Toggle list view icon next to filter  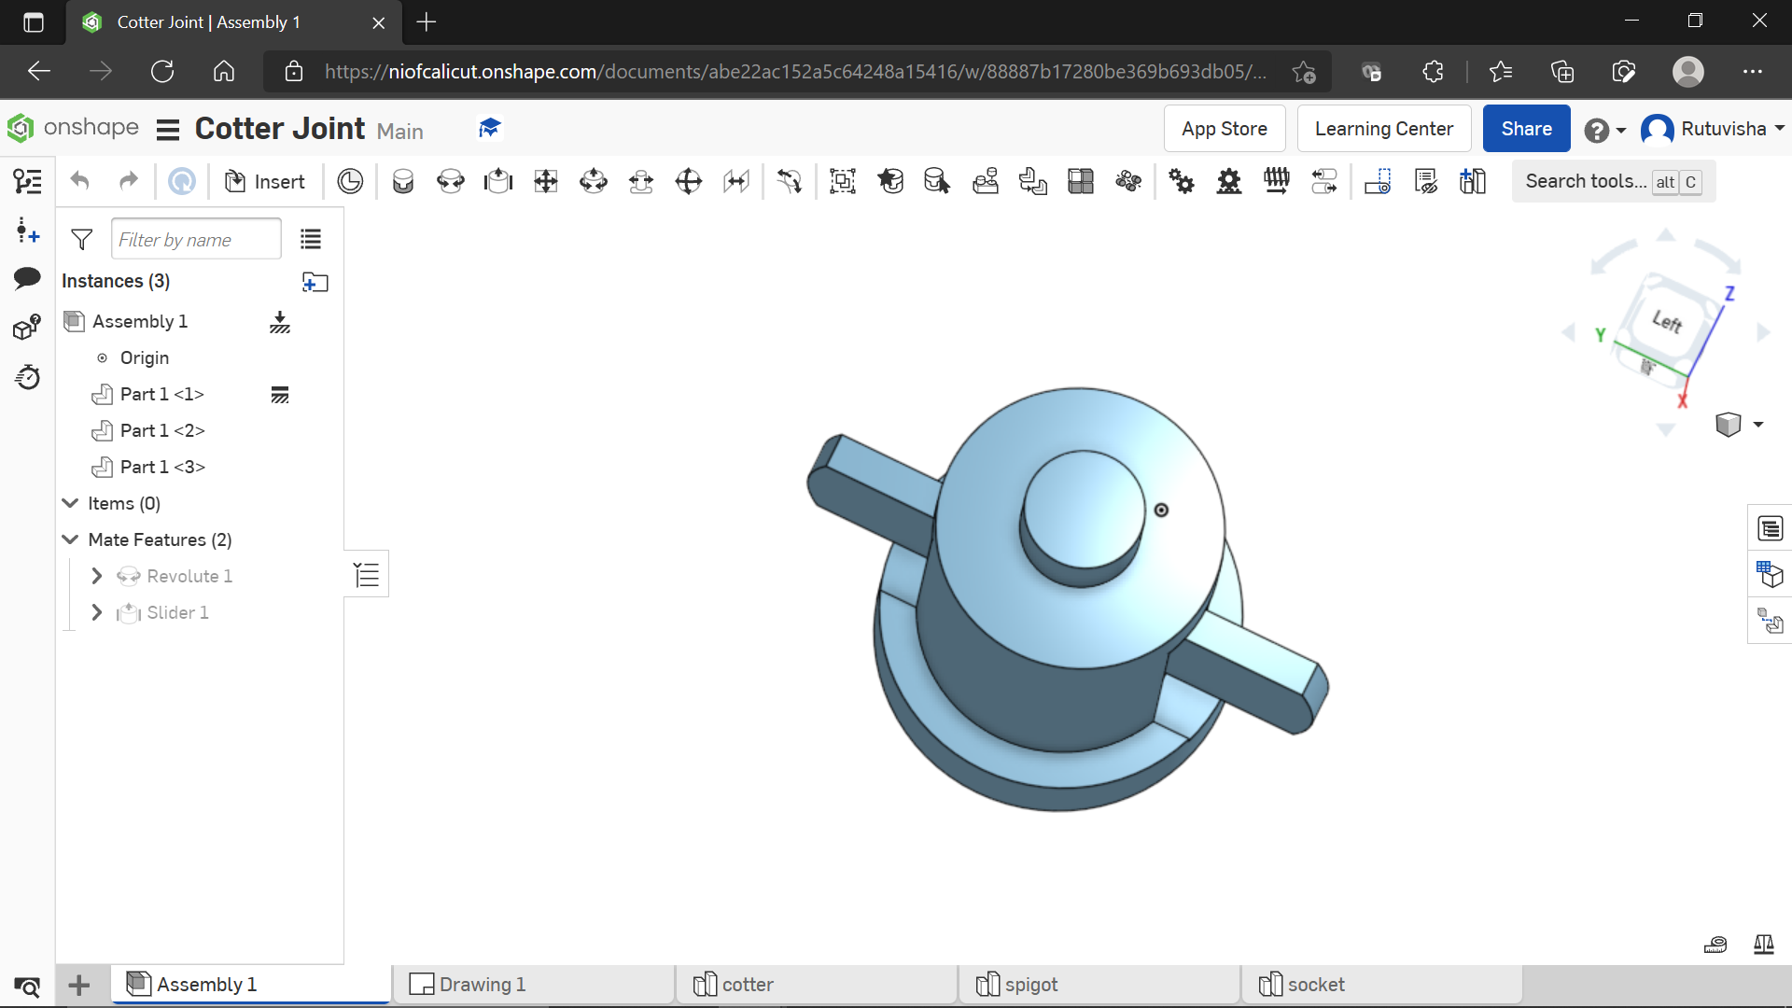(311, 240)
